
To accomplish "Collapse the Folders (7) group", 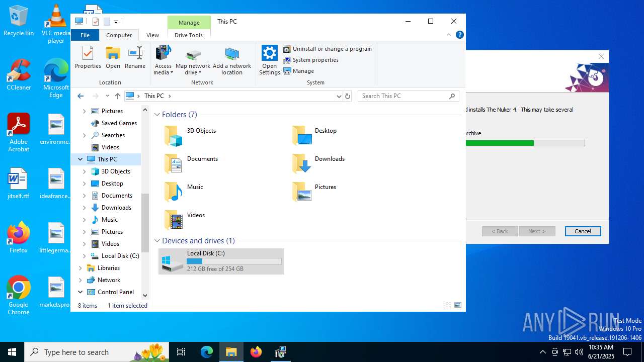I will 157,115.
